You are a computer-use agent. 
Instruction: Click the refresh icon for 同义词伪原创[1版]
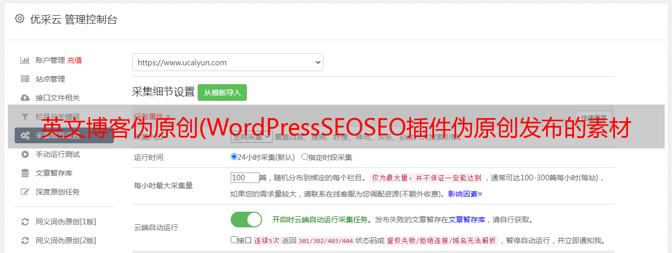pyautogui.click(x=25, y=222)
